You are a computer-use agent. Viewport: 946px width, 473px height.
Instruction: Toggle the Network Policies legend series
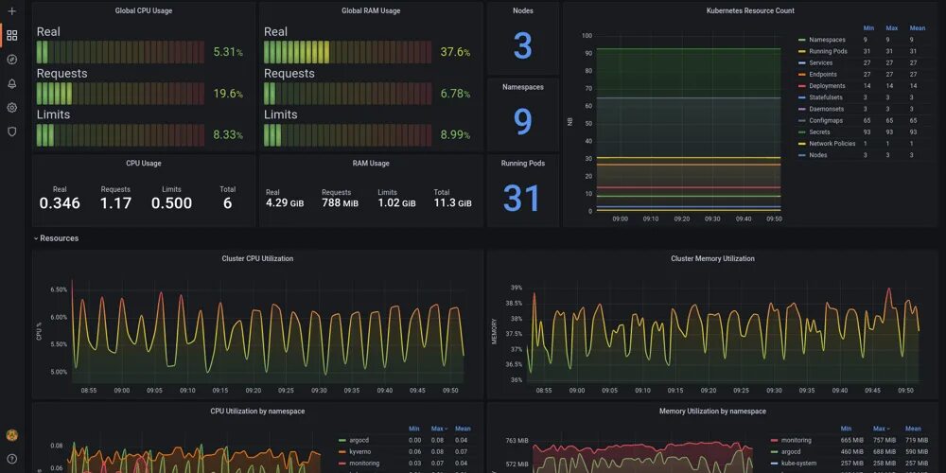(832, 144)
